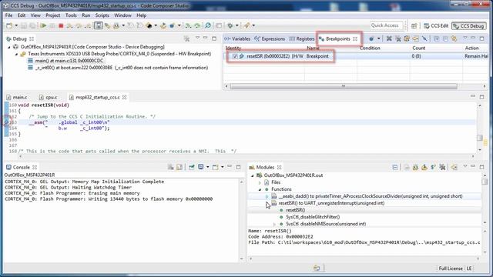Open the Run menu
Viewport: 493px width, 277px height.
click(86, 15)
